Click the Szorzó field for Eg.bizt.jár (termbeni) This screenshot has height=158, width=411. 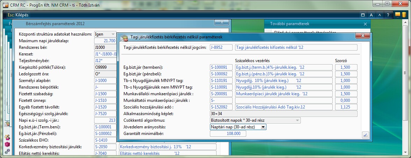pos(346,67)
